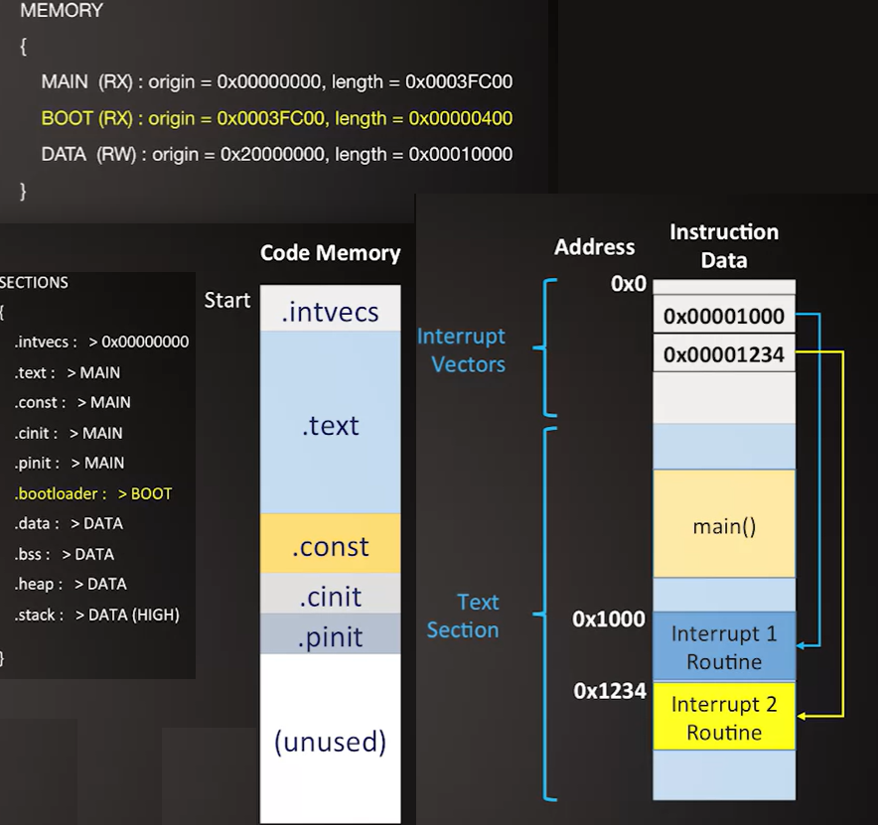Click the '.const : > MAIN' line
This screenshot has width=878, height=825.
(x=73, y=402)
